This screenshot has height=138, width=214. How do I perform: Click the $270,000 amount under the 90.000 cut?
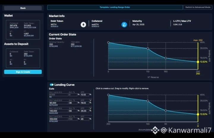[x=53, y=105]
